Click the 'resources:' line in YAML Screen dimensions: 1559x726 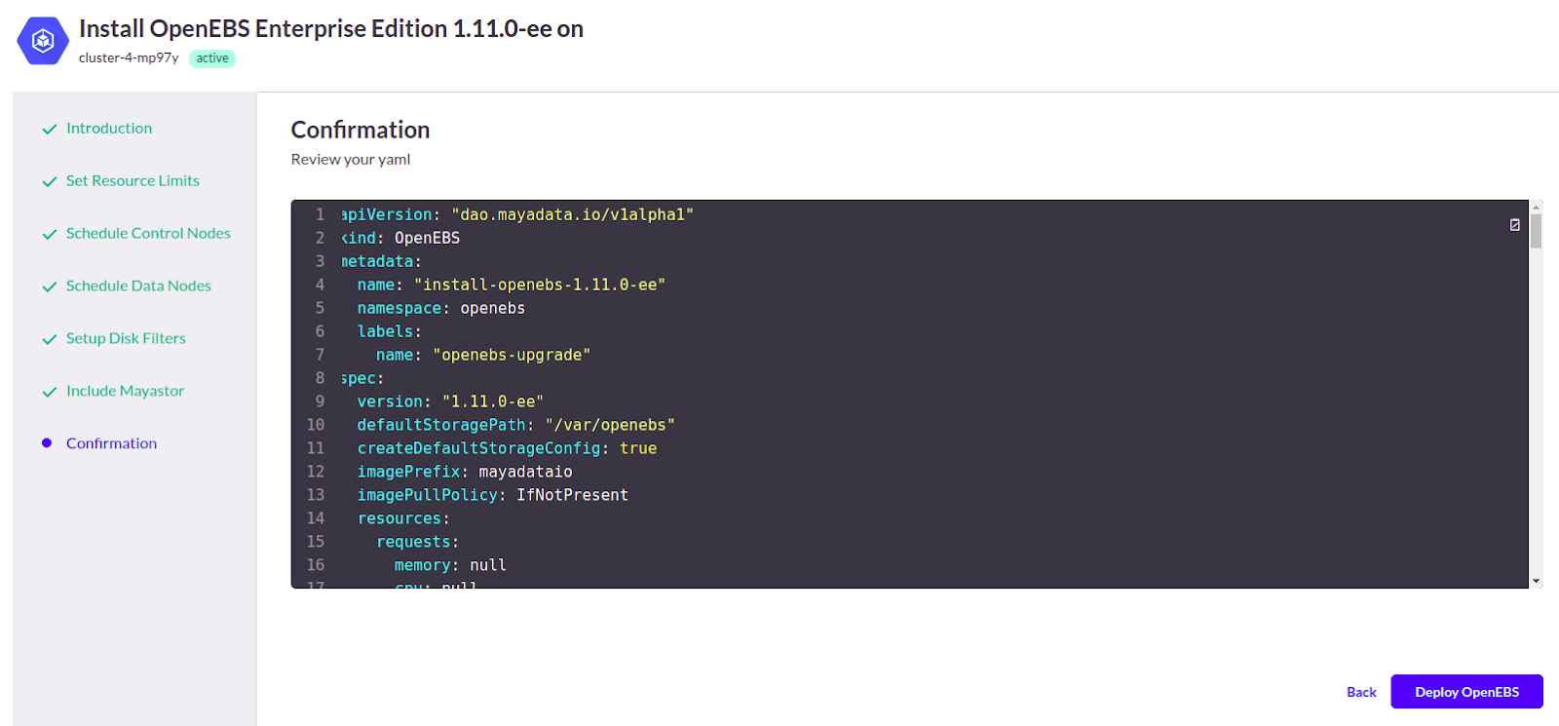coord(403,518)
